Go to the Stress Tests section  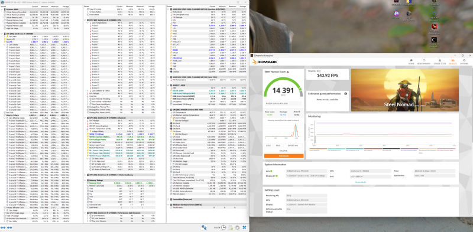(440, 61)
